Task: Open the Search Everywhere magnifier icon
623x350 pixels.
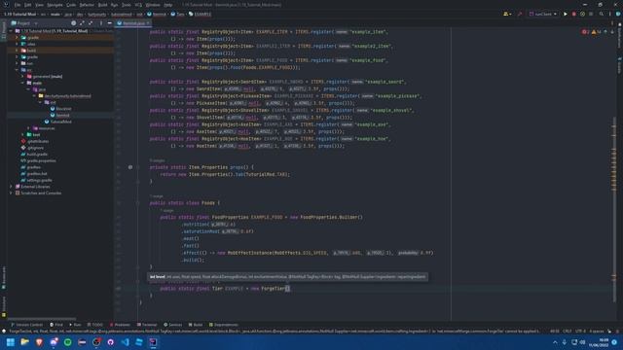Action: (602, 14)
